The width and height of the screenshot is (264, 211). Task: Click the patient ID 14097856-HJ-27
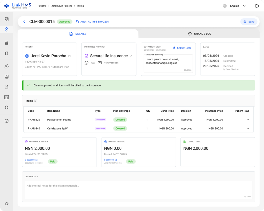click(x=35, y=62)
